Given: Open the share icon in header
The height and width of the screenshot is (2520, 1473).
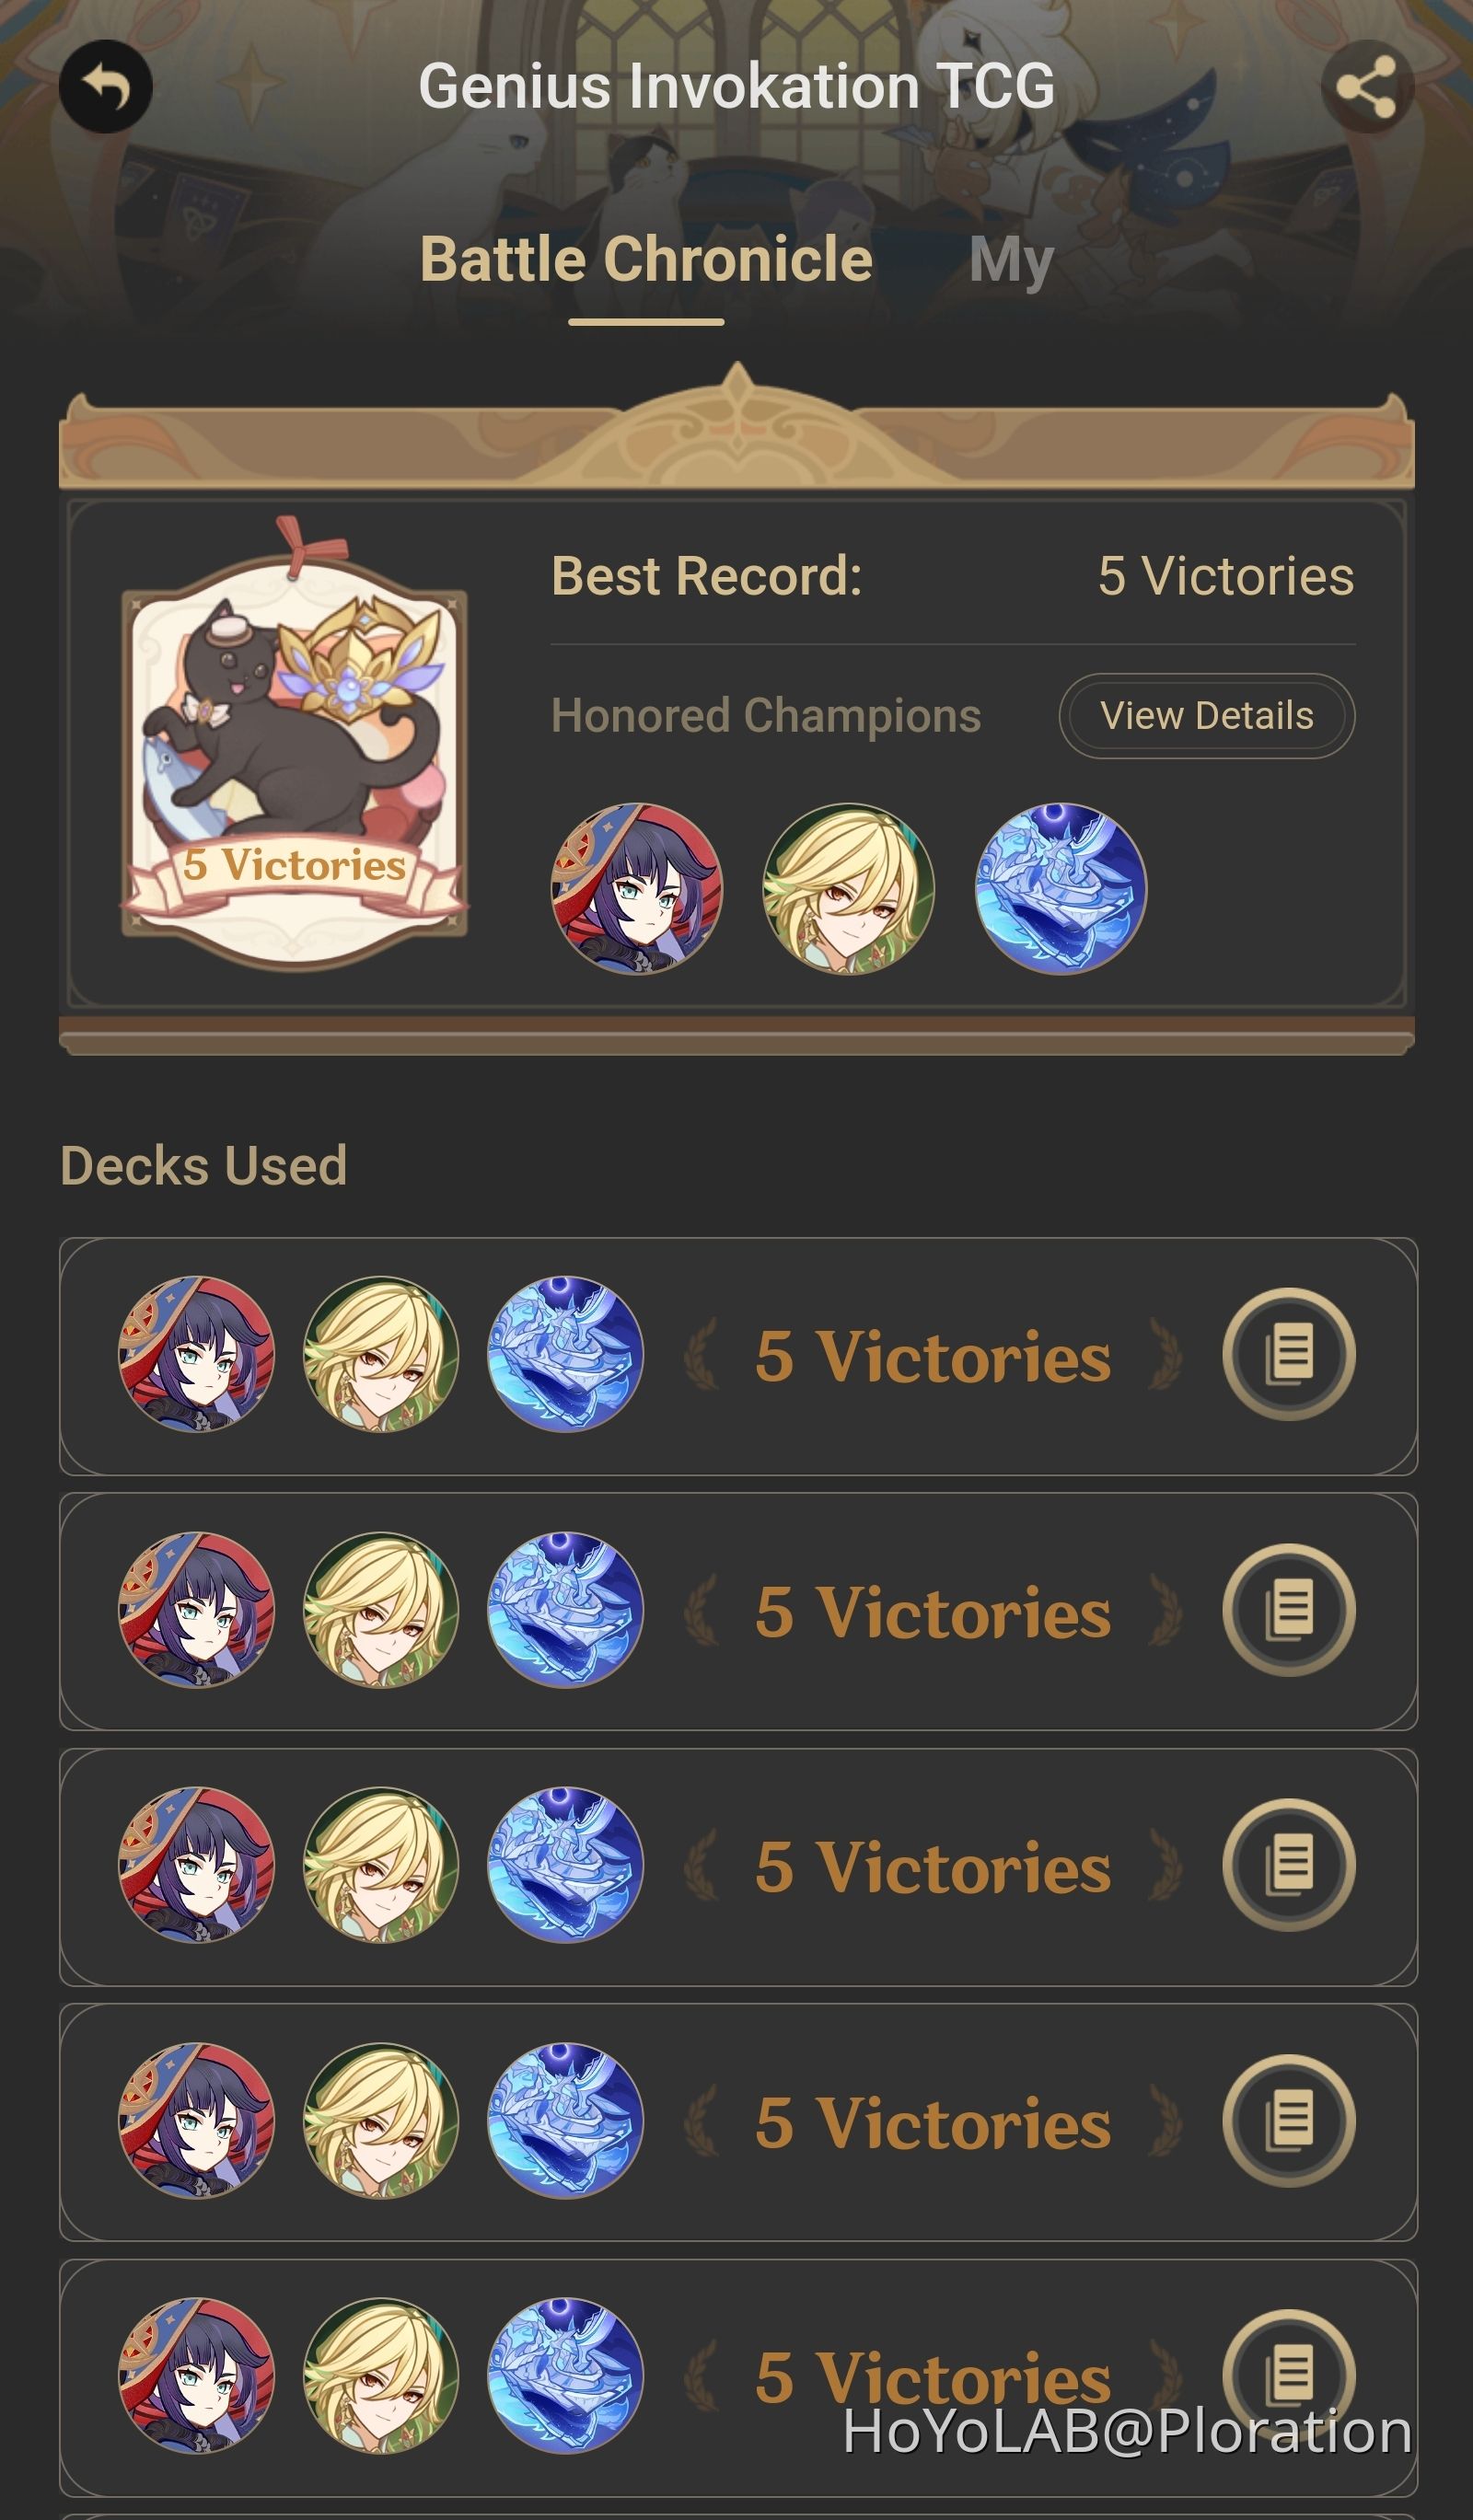Looking at the screenshot, I should [1367, 87].
